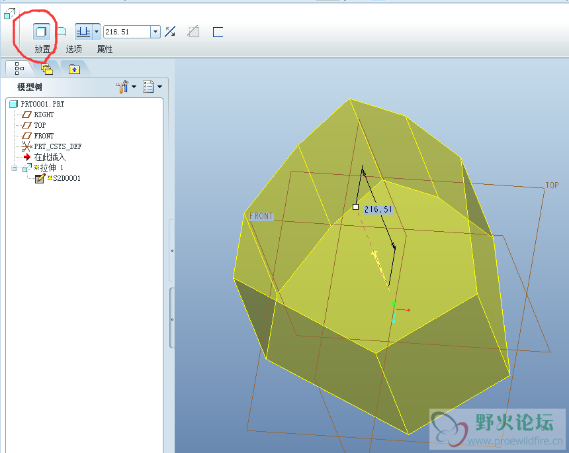Image resolution: width=569 pixels, height=453 pixels.
Task: Click the yellow direction arrow in model
Action: 380,270
